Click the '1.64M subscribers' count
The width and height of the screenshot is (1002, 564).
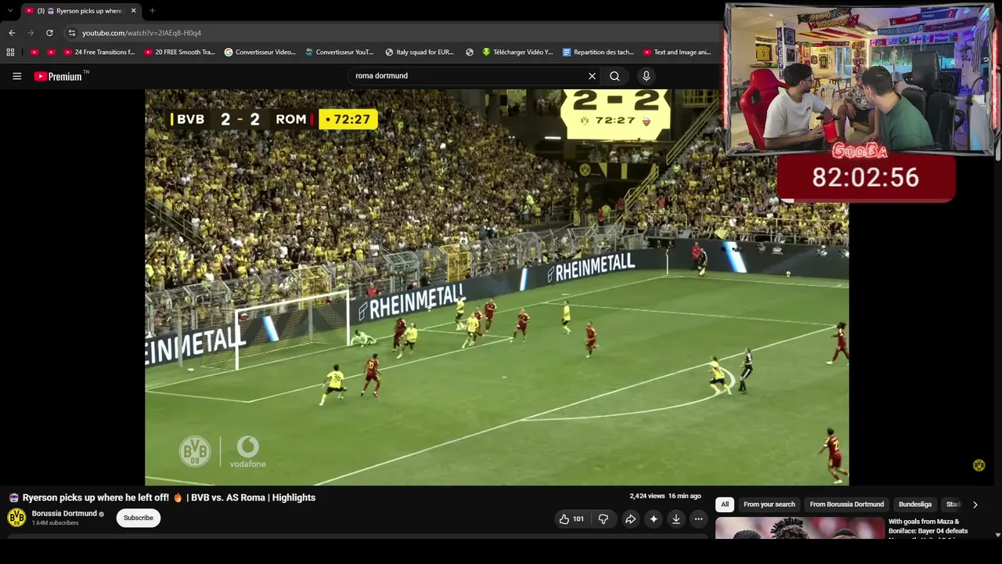pyautogui.click(x=56, y=523)
